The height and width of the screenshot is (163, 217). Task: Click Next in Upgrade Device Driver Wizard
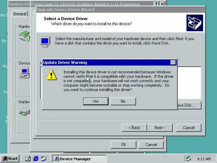click(x=160, y=128)
